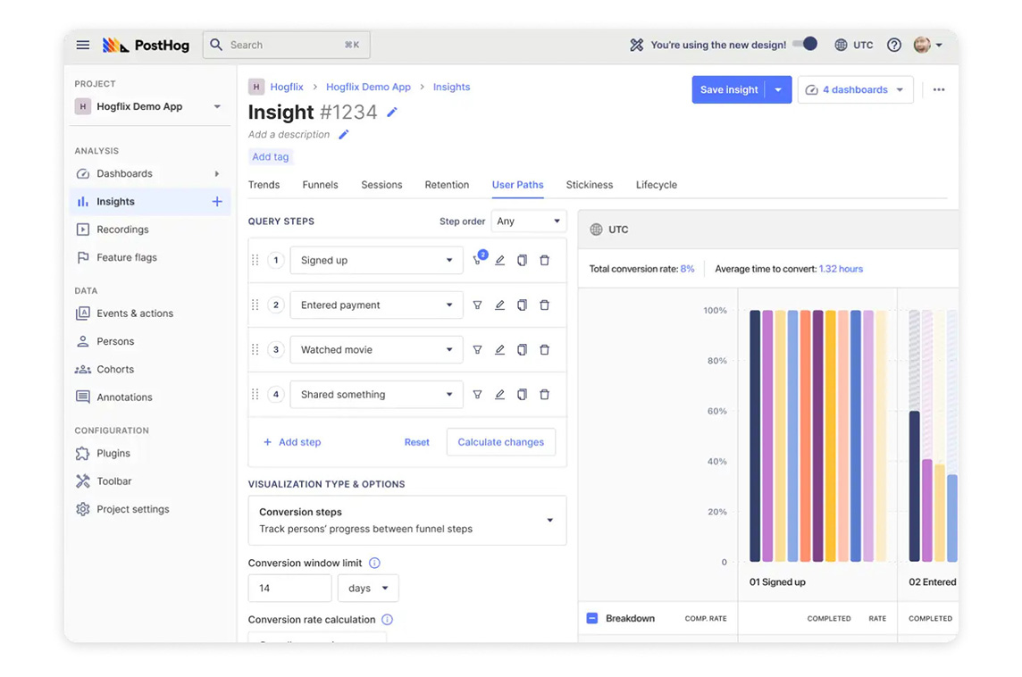
Task: Open the 4 dashboards dropdown
Action: pyautogui.click(x=855, y=90)
